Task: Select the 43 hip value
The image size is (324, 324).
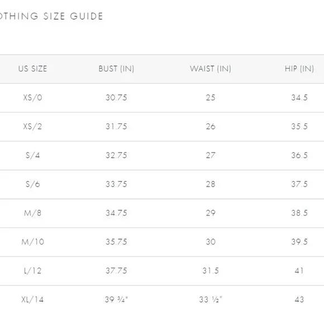Action: (299, 299)
